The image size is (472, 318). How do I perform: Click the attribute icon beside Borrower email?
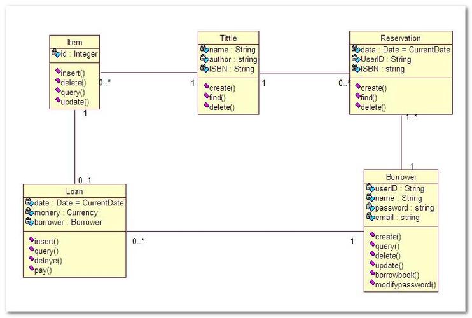[x=370, y=216]
